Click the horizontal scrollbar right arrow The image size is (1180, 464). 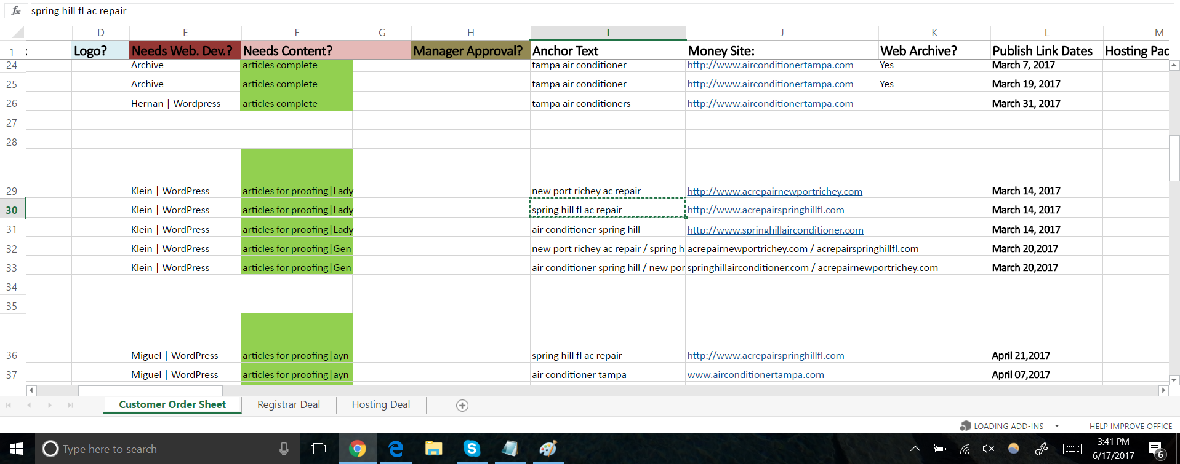click(x=1163, y=390)
